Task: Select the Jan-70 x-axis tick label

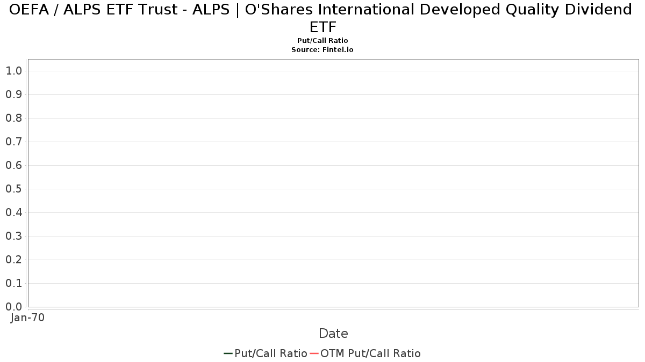Action: (x=27, y=317)
